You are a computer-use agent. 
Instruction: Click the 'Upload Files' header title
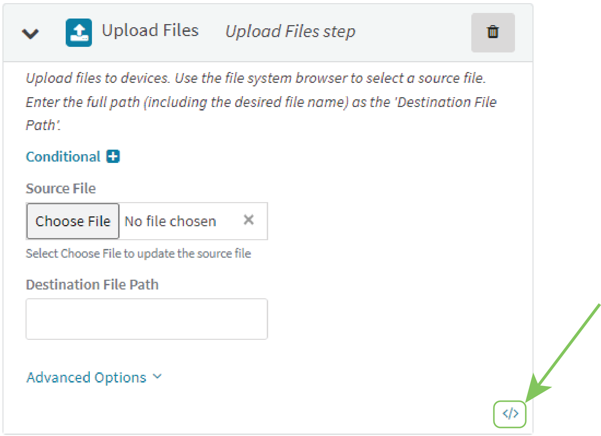coord(150,31)
